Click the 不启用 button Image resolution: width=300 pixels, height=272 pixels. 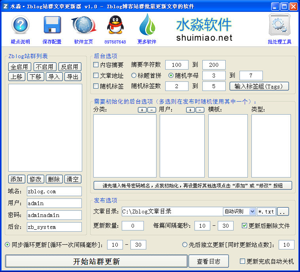pyautogui.click(x=45, y=67)
